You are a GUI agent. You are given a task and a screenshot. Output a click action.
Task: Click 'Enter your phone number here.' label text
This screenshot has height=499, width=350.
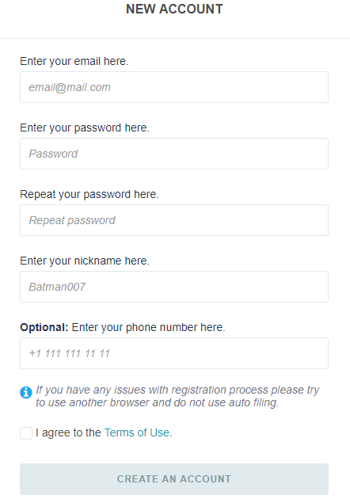coord(148,327)
